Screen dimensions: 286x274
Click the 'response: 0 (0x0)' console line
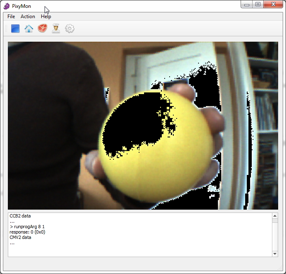pyautogui.click(x=27, y=232)
